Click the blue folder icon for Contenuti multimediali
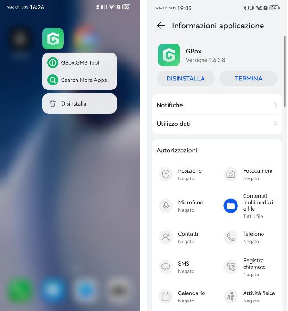Image resolution: width=288 pixels, height=311 pixels. (231, 206)
